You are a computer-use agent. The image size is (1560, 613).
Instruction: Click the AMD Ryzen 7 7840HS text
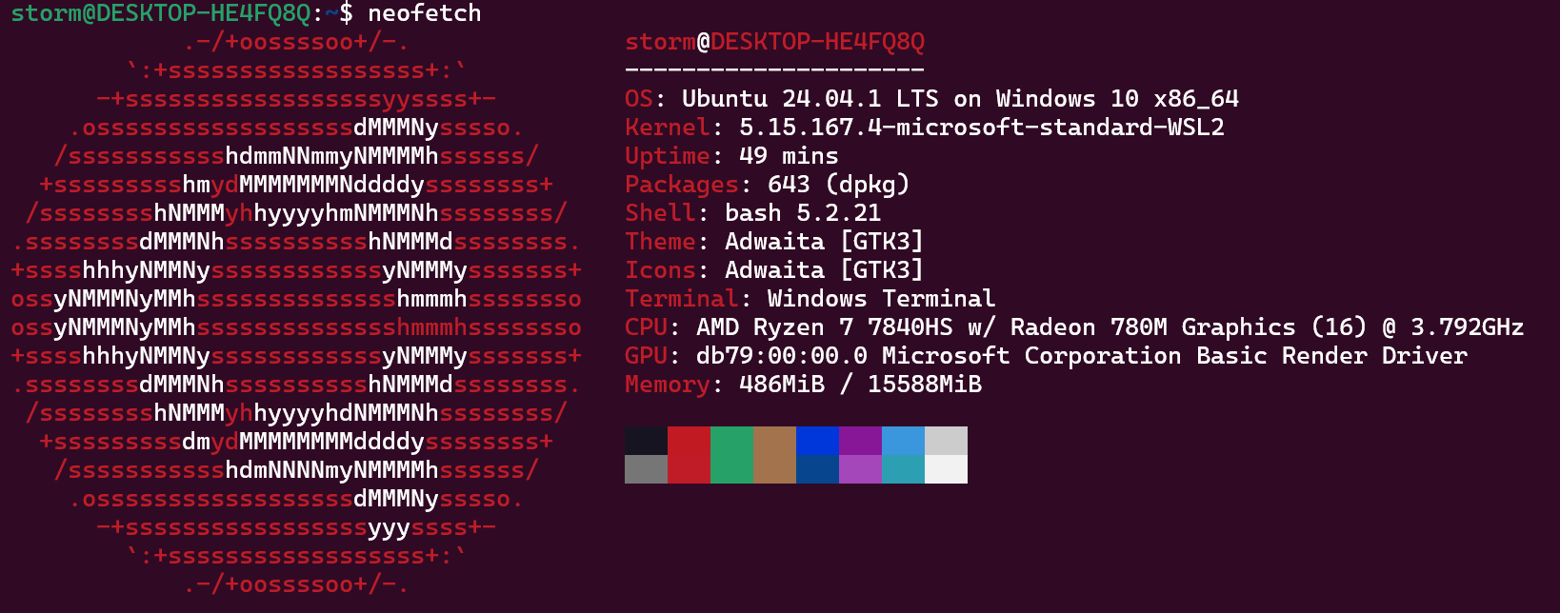tap(824, 327)
